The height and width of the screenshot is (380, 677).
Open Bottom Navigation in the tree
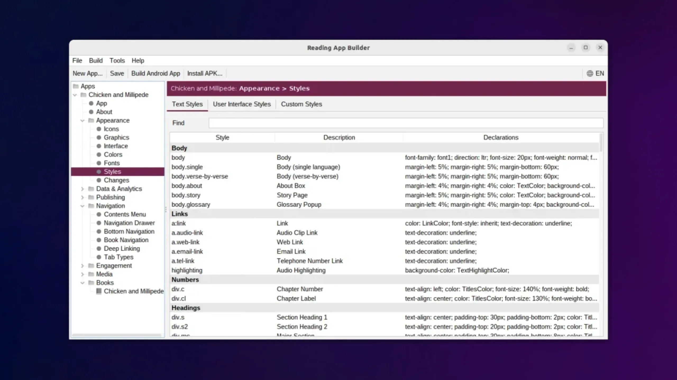[129, 231]
